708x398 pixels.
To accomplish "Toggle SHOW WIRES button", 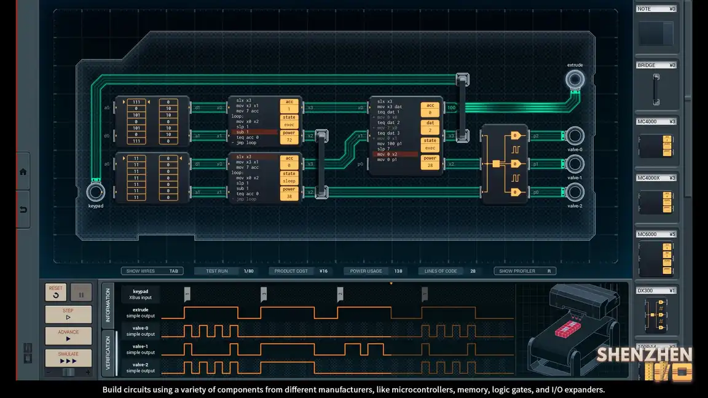I will (x=152, y=271).
